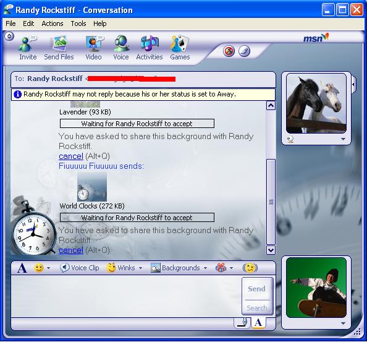Open the Help menu
This screenshot has height=342, width=367.
click(100, 24)
